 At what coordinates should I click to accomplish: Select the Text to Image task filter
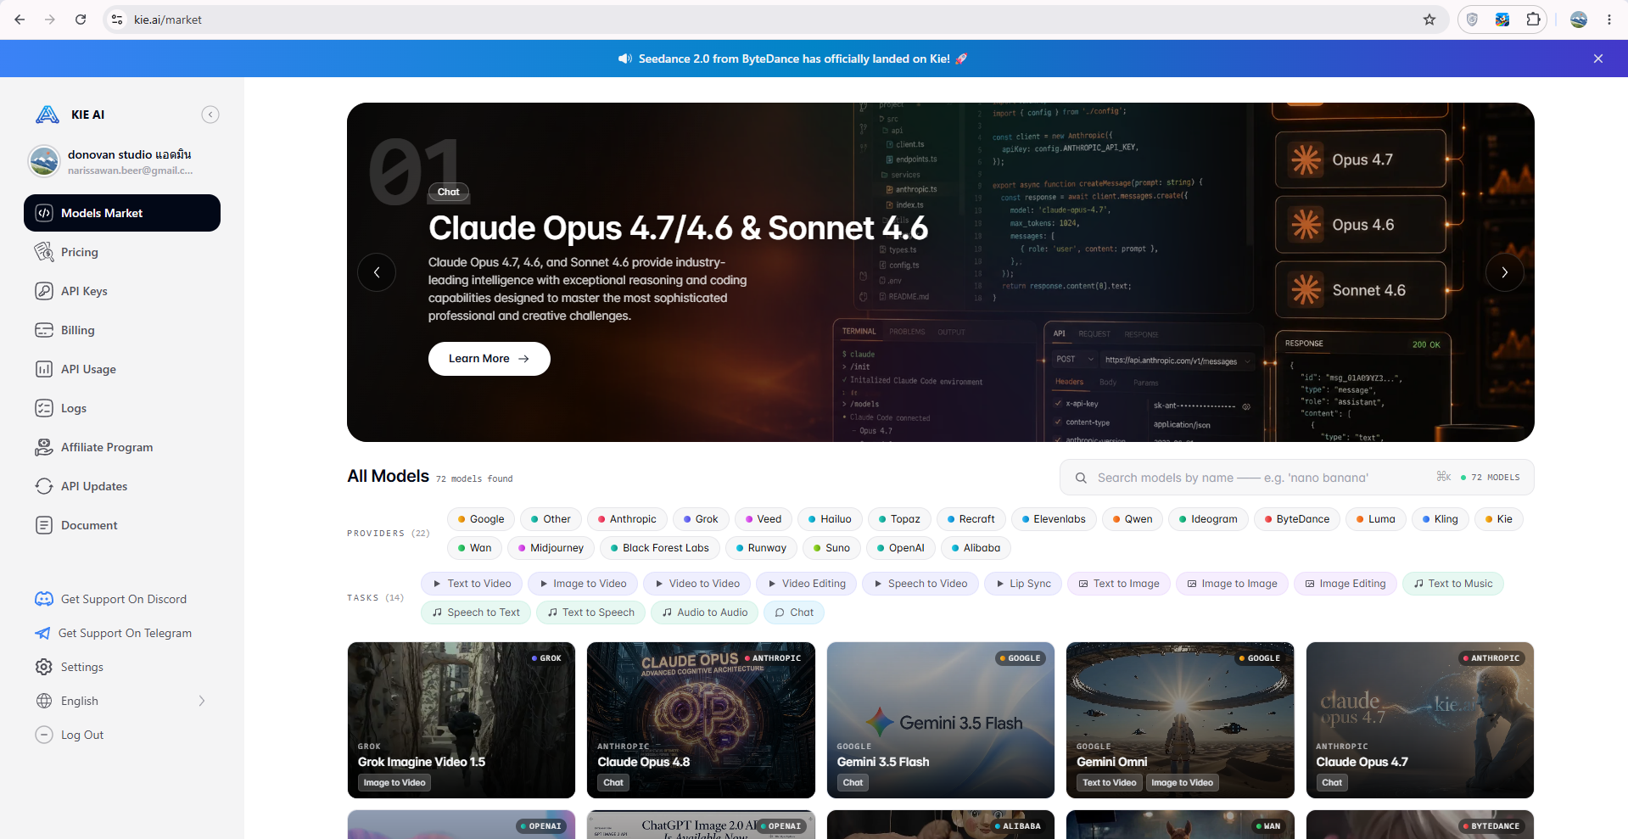(1119, 584)
